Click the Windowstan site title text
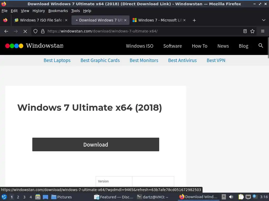 (45, 46)
